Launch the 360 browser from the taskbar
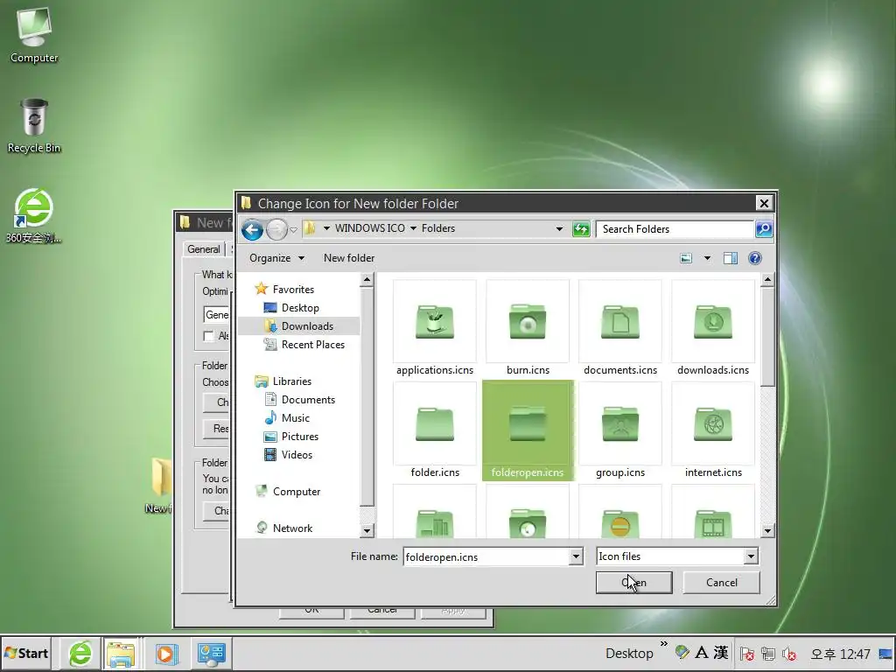The width and height of the screenshot is (896, 672). pyautogui.click(x=80, y=653)
